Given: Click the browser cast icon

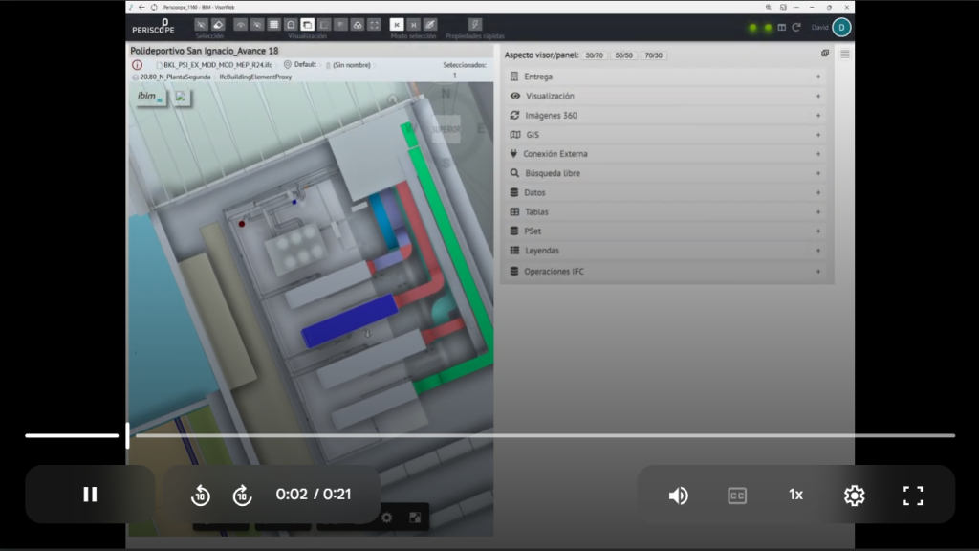Looking at the screenshot, I should 783,7.
